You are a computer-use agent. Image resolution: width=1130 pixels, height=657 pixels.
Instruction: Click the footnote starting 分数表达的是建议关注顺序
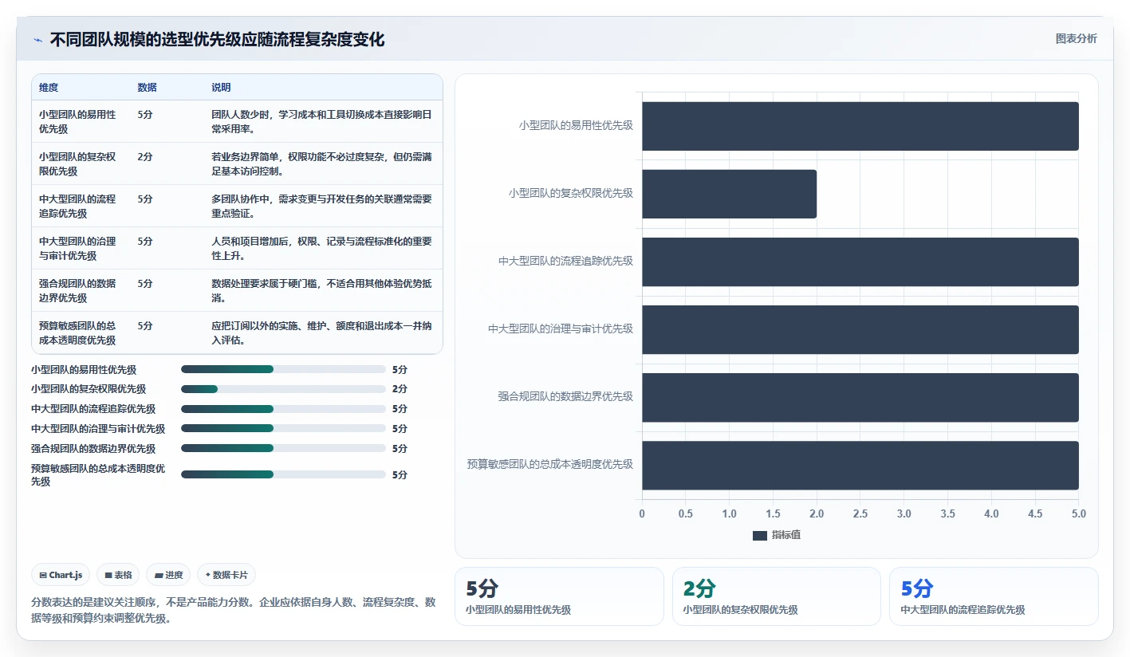pos(234,610)
